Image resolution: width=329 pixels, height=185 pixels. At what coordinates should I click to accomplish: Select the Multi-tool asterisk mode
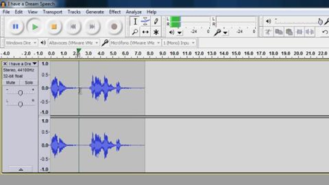(156, 32)
